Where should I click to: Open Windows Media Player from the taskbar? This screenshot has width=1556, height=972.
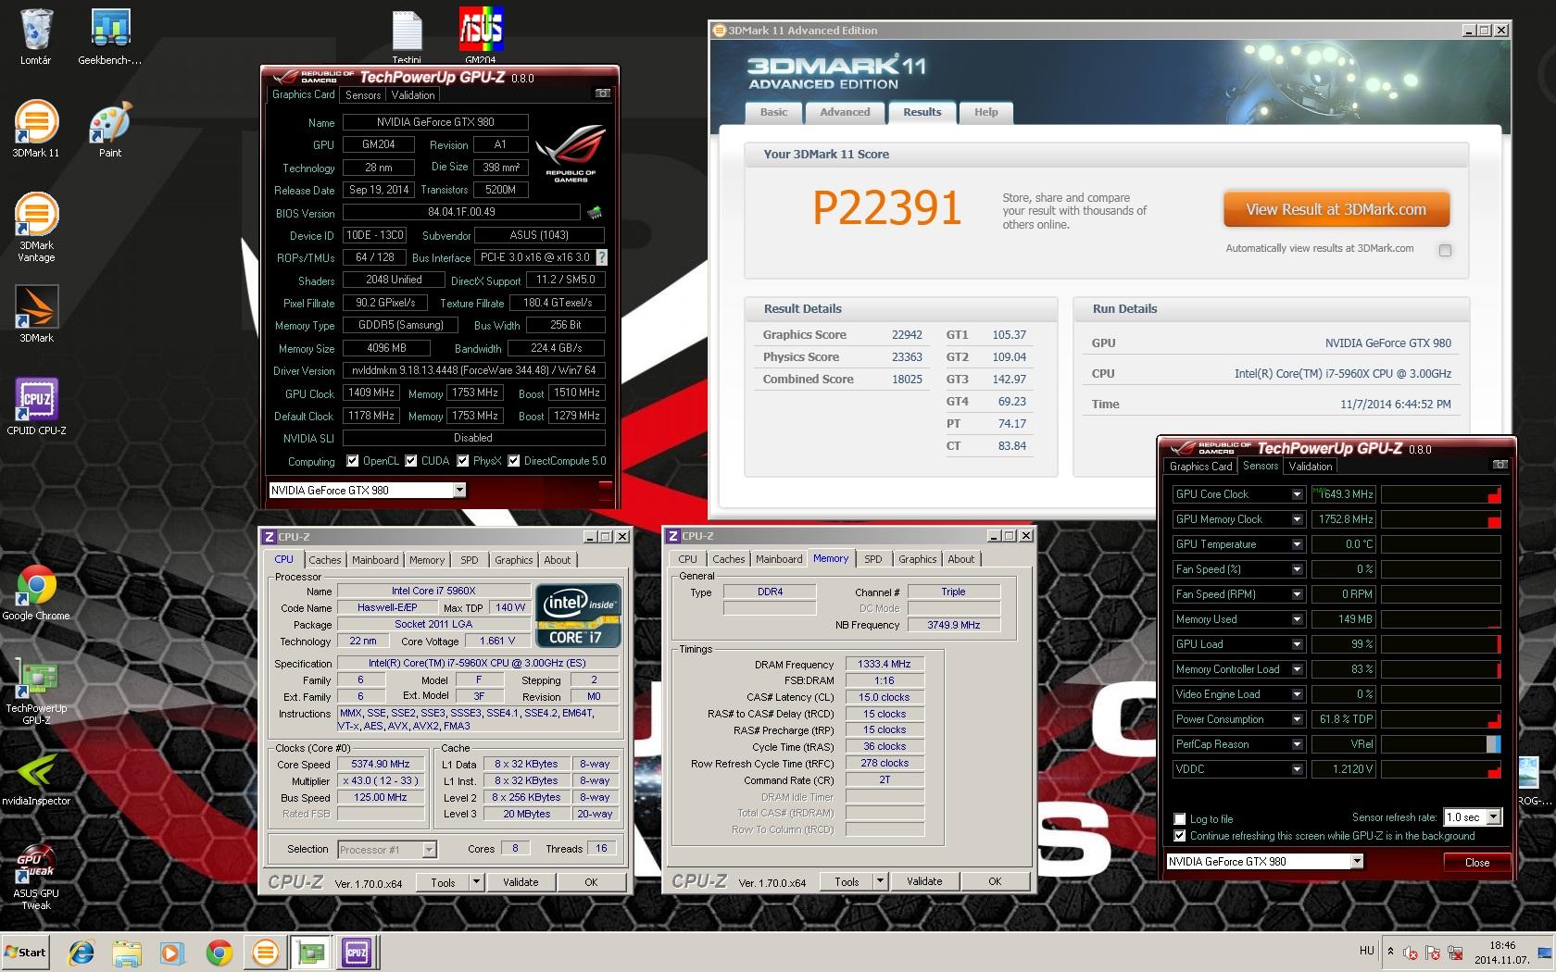point(172,953)
